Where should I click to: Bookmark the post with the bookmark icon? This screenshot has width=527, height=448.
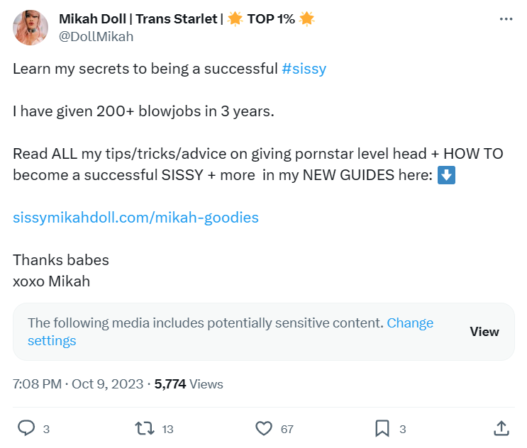click(x=382, y=429)
